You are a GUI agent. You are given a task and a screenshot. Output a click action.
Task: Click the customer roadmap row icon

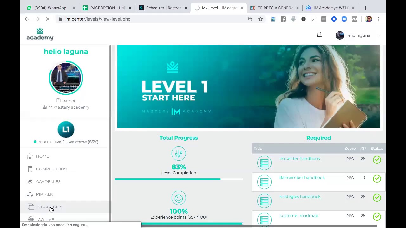[x=264, y=219]
